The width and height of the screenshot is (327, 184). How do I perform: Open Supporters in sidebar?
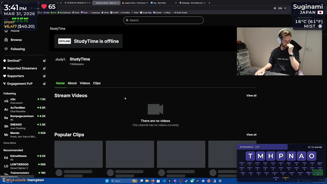[x=14, y=76]
